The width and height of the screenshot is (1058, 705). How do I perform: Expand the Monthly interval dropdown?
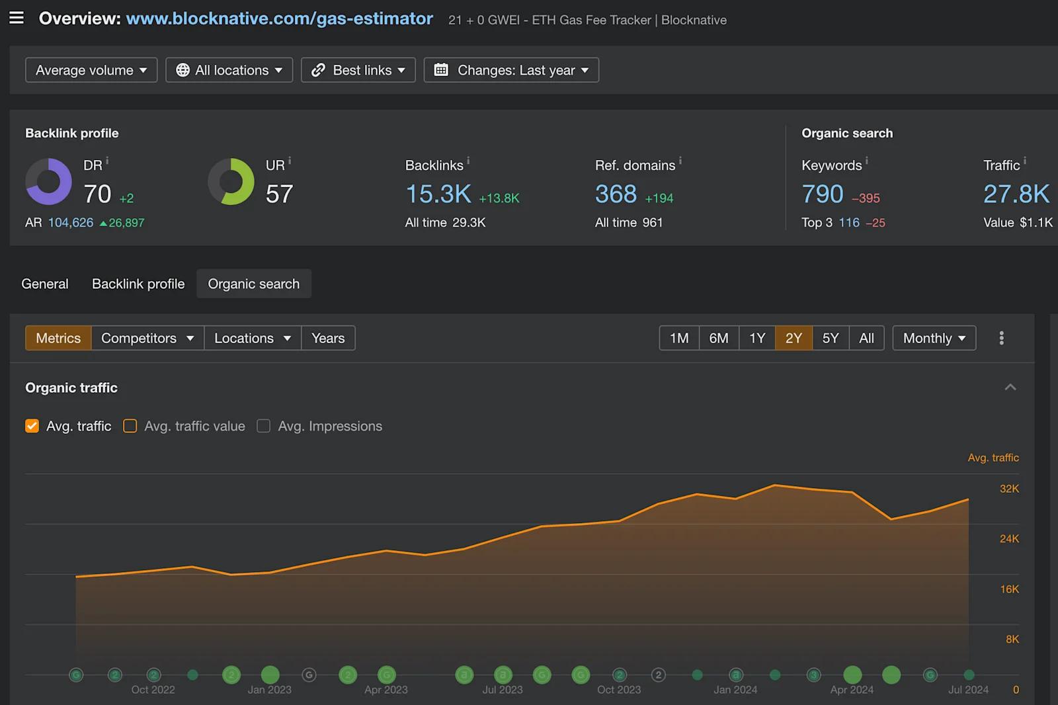[934, 338]
